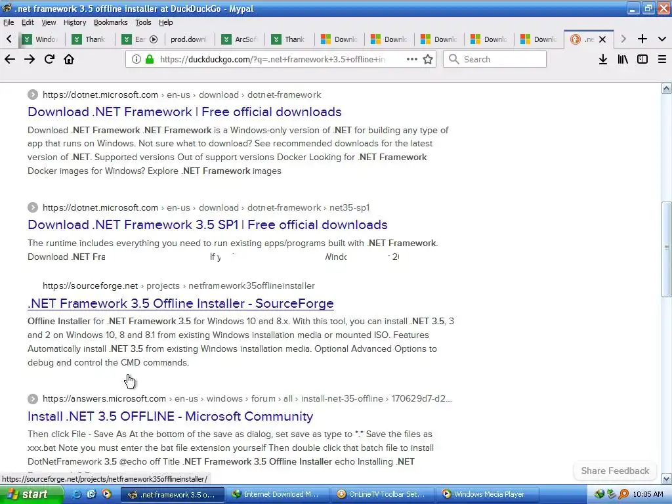The width and height of the screenshot is (672, 504).
Task: Open Internet Explorer quick launch icon
Action: (77, 494)
